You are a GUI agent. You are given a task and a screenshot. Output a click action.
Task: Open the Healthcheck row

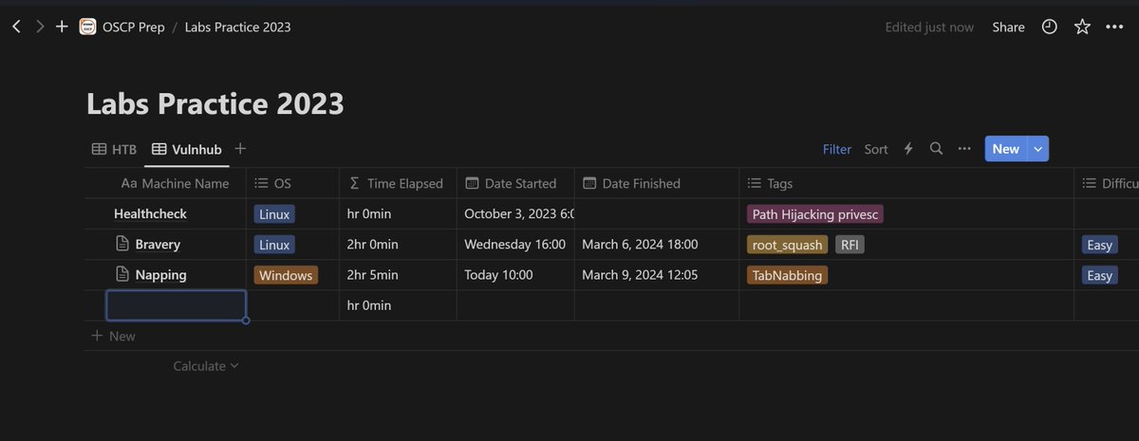150,214
